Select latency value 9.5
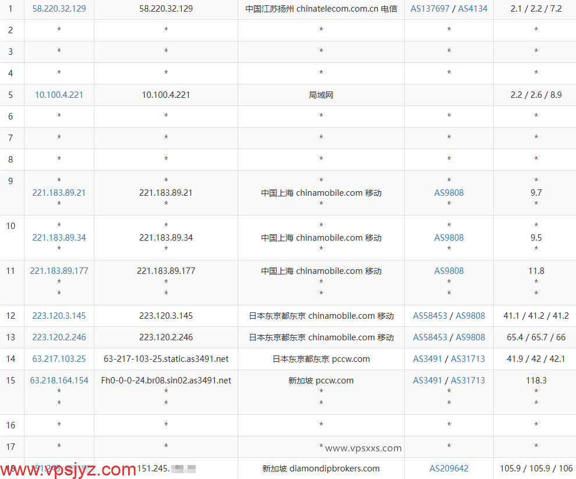Image resolution: width=576 pixels, height=479 pixels. click(x=536, y=238)
